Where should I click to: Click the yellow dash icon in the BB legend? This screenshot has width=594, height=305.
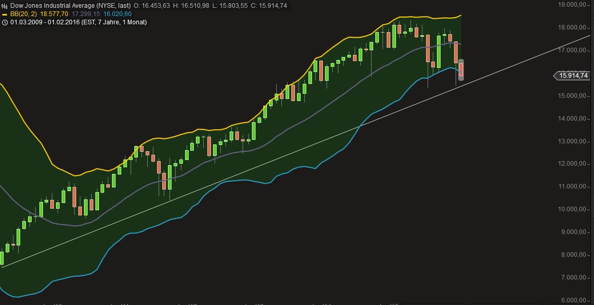click(6, 13)
